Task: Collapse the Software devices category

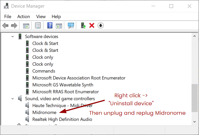Action: (x=12, y=37)
